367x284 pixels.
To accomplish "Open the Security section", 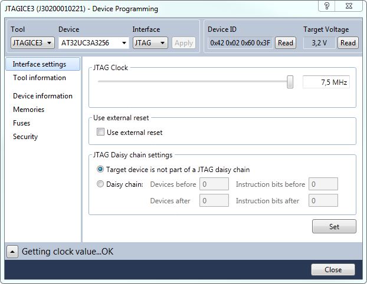I will point(25,137).
